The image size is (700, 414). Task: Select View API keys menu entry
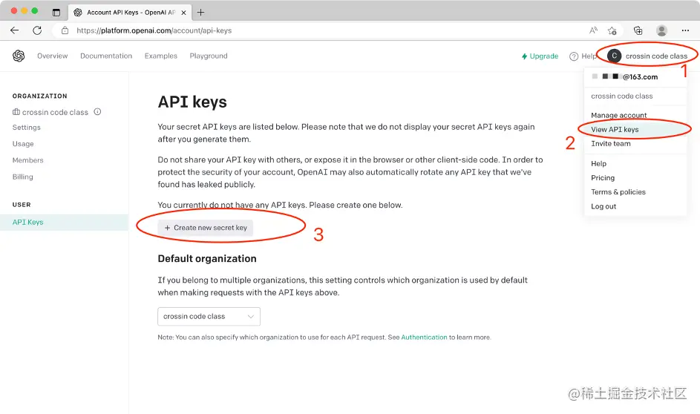coord(615,129)
